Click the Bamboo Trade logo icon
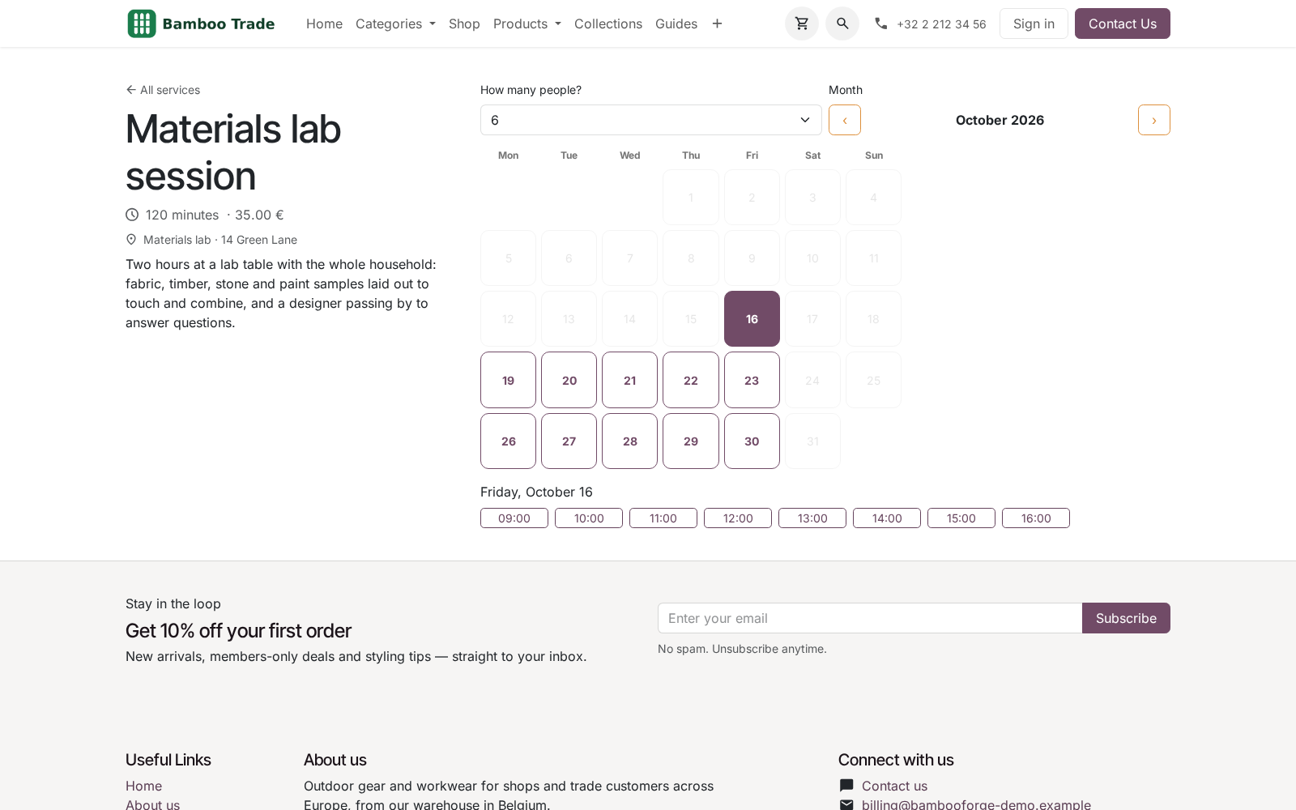 pos(142,23)
